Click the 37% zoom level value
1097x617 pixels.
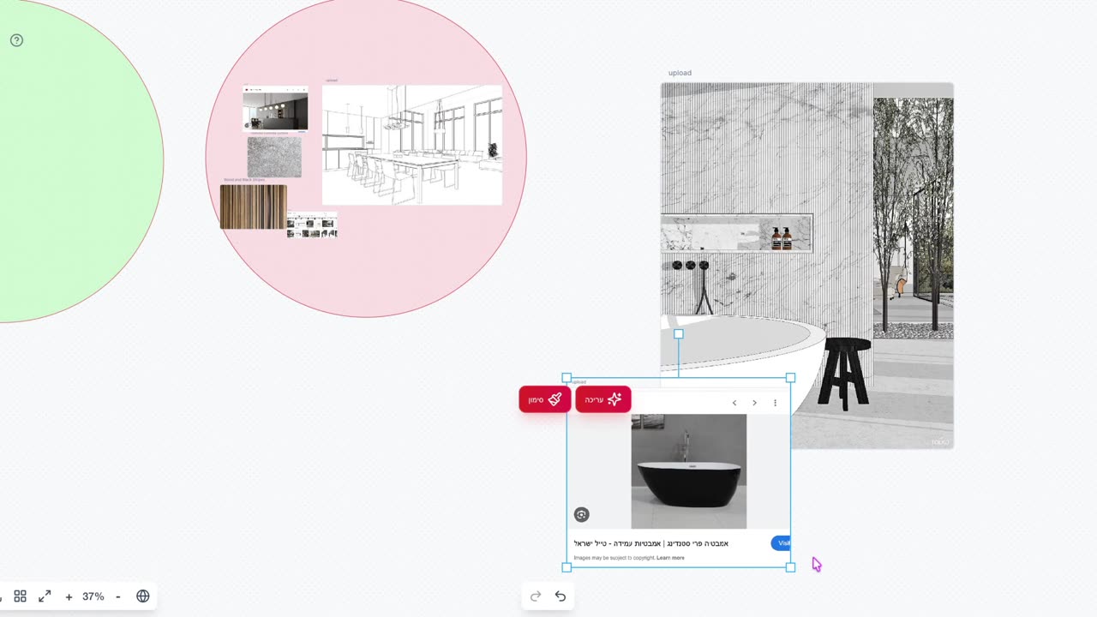click(x=93, y=596)
